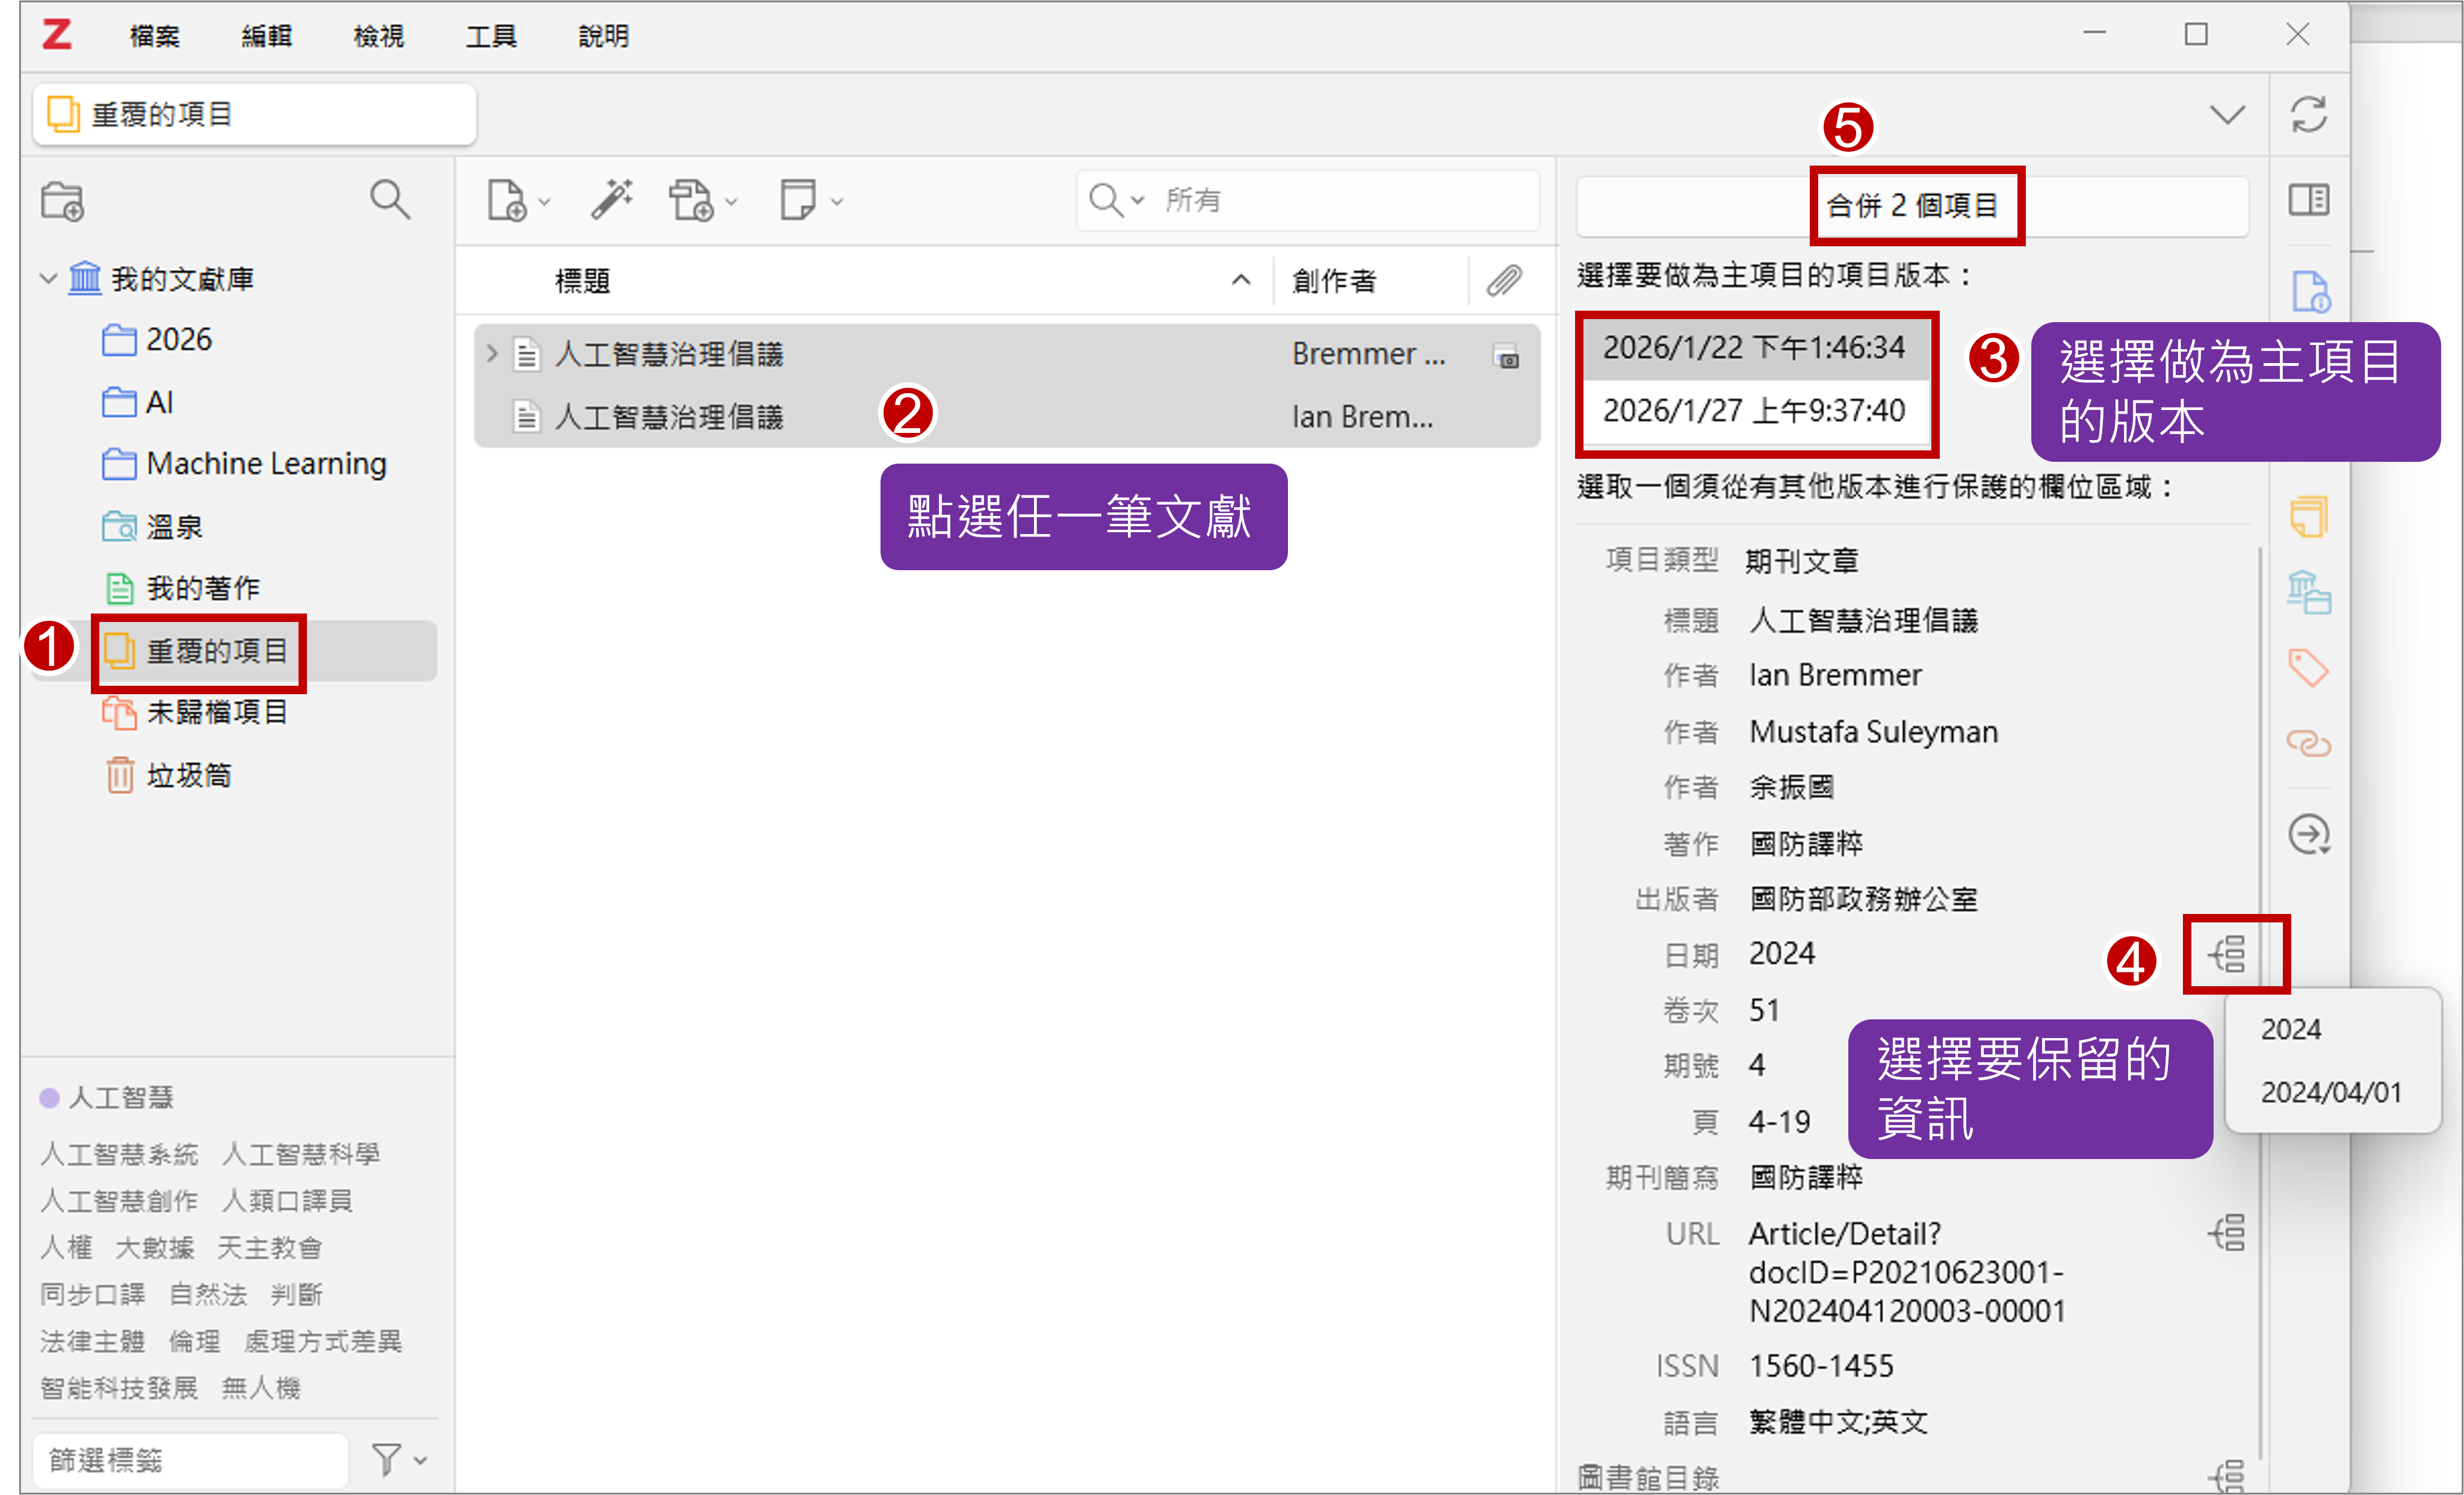Click the magic wand add-by-identifier icon
This screenshot has width=2464, height=1495.
pos(611,199)
